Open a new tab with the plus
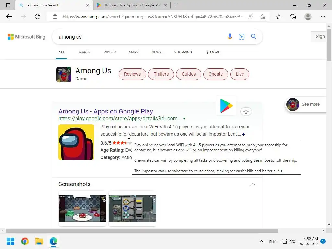 (x=176, y=5)
